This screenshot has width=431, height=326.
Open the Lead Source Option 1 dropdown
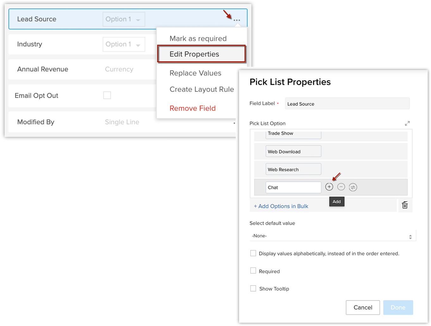pos(124,19)
